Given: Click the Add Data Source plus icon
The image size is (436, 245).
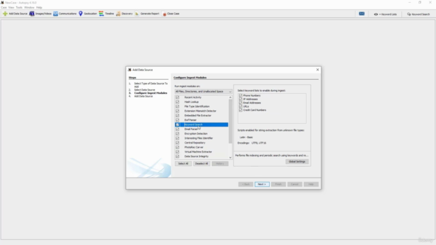Looking at the screenshot, I should pos(5,14).
